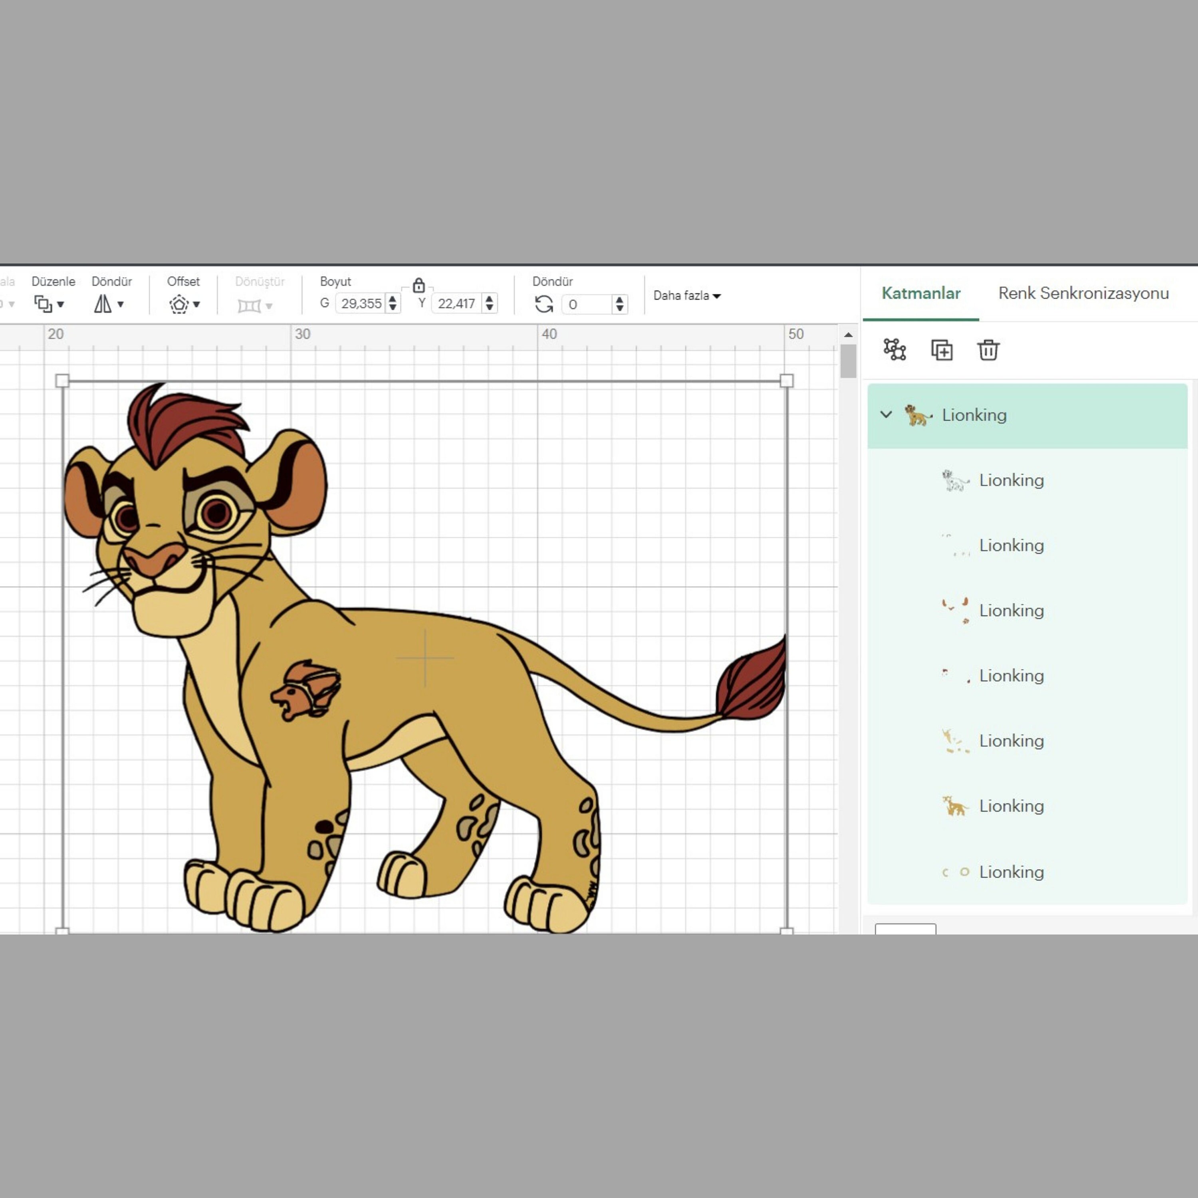The width and height of the screenshot is (1198, 1198).
Task: Delete the selection with the trash icon
Action: click(988, 350)
